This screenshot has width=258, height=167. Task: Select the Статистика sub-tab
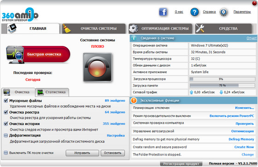(x=52, y=92)
